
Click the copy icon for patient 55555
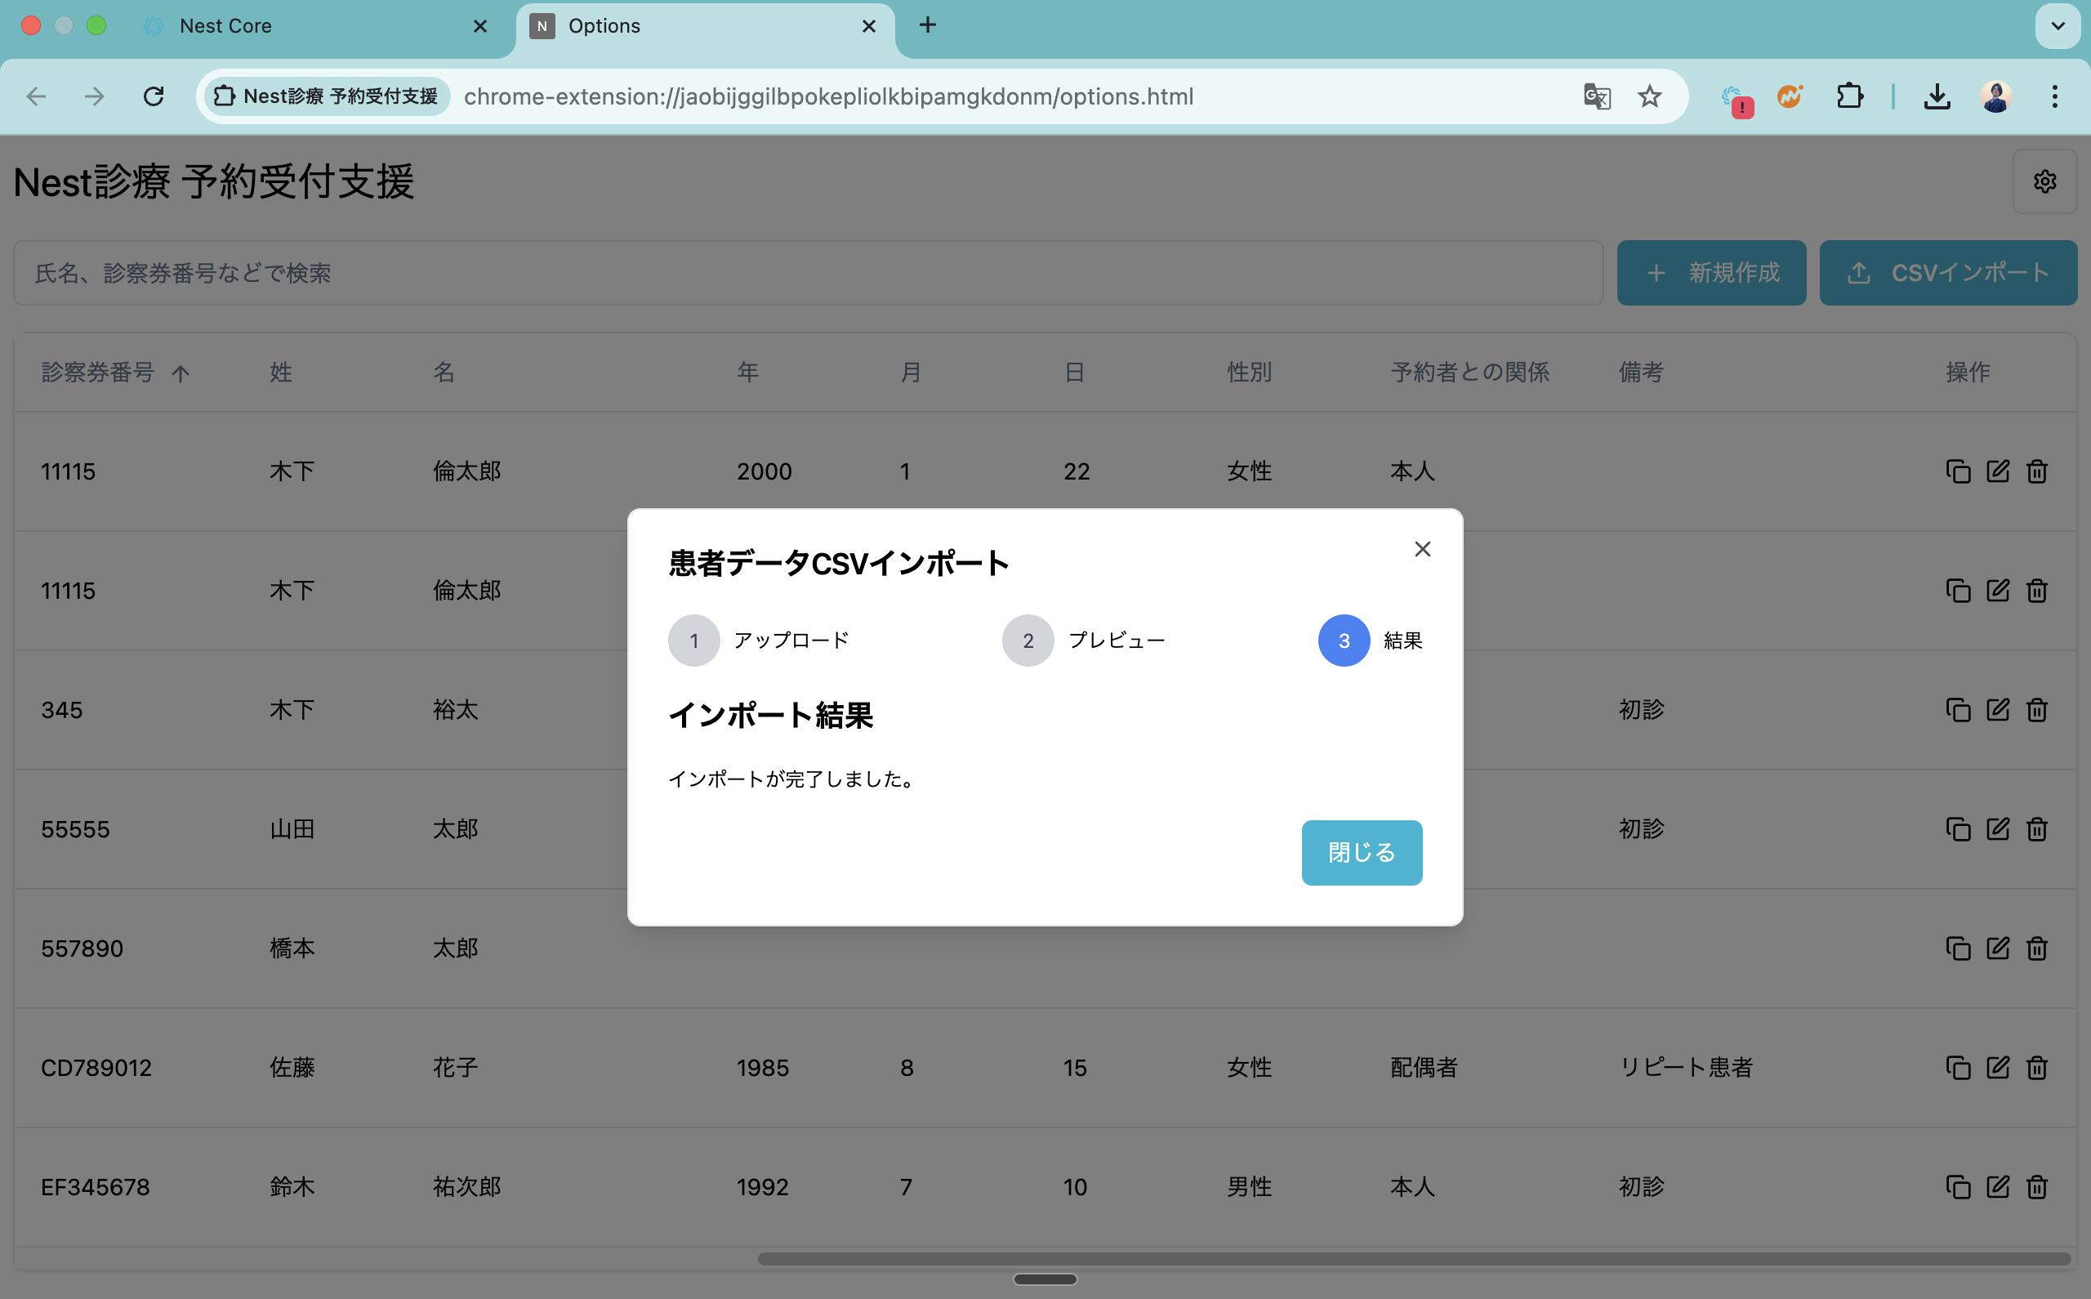[x=1958, y=829]
